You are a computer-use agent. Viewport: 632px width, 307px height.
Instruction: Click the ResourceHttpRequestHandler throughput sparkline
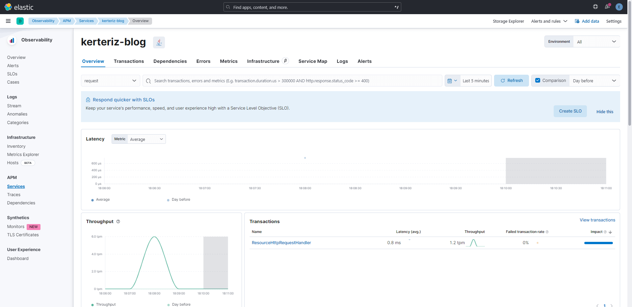[475, 243]
